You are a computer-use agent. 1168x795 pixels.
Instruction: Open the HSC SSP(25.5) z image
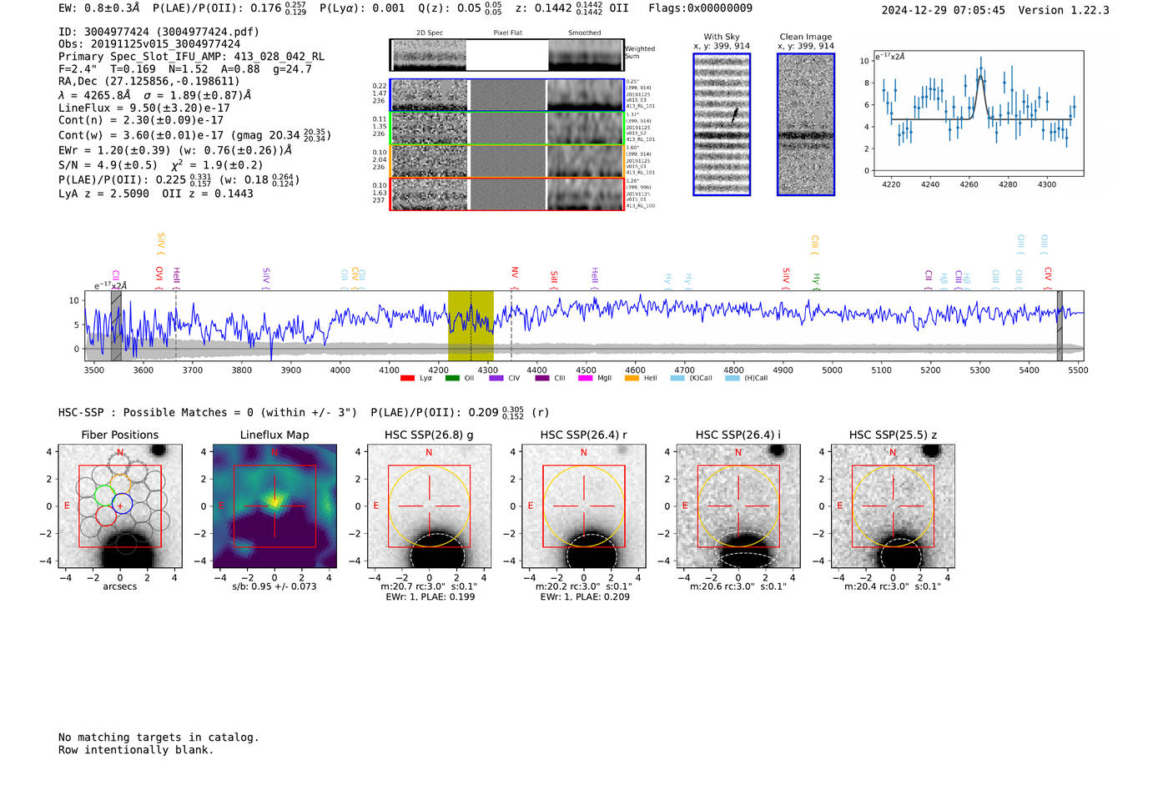click(x=893, y=506)
